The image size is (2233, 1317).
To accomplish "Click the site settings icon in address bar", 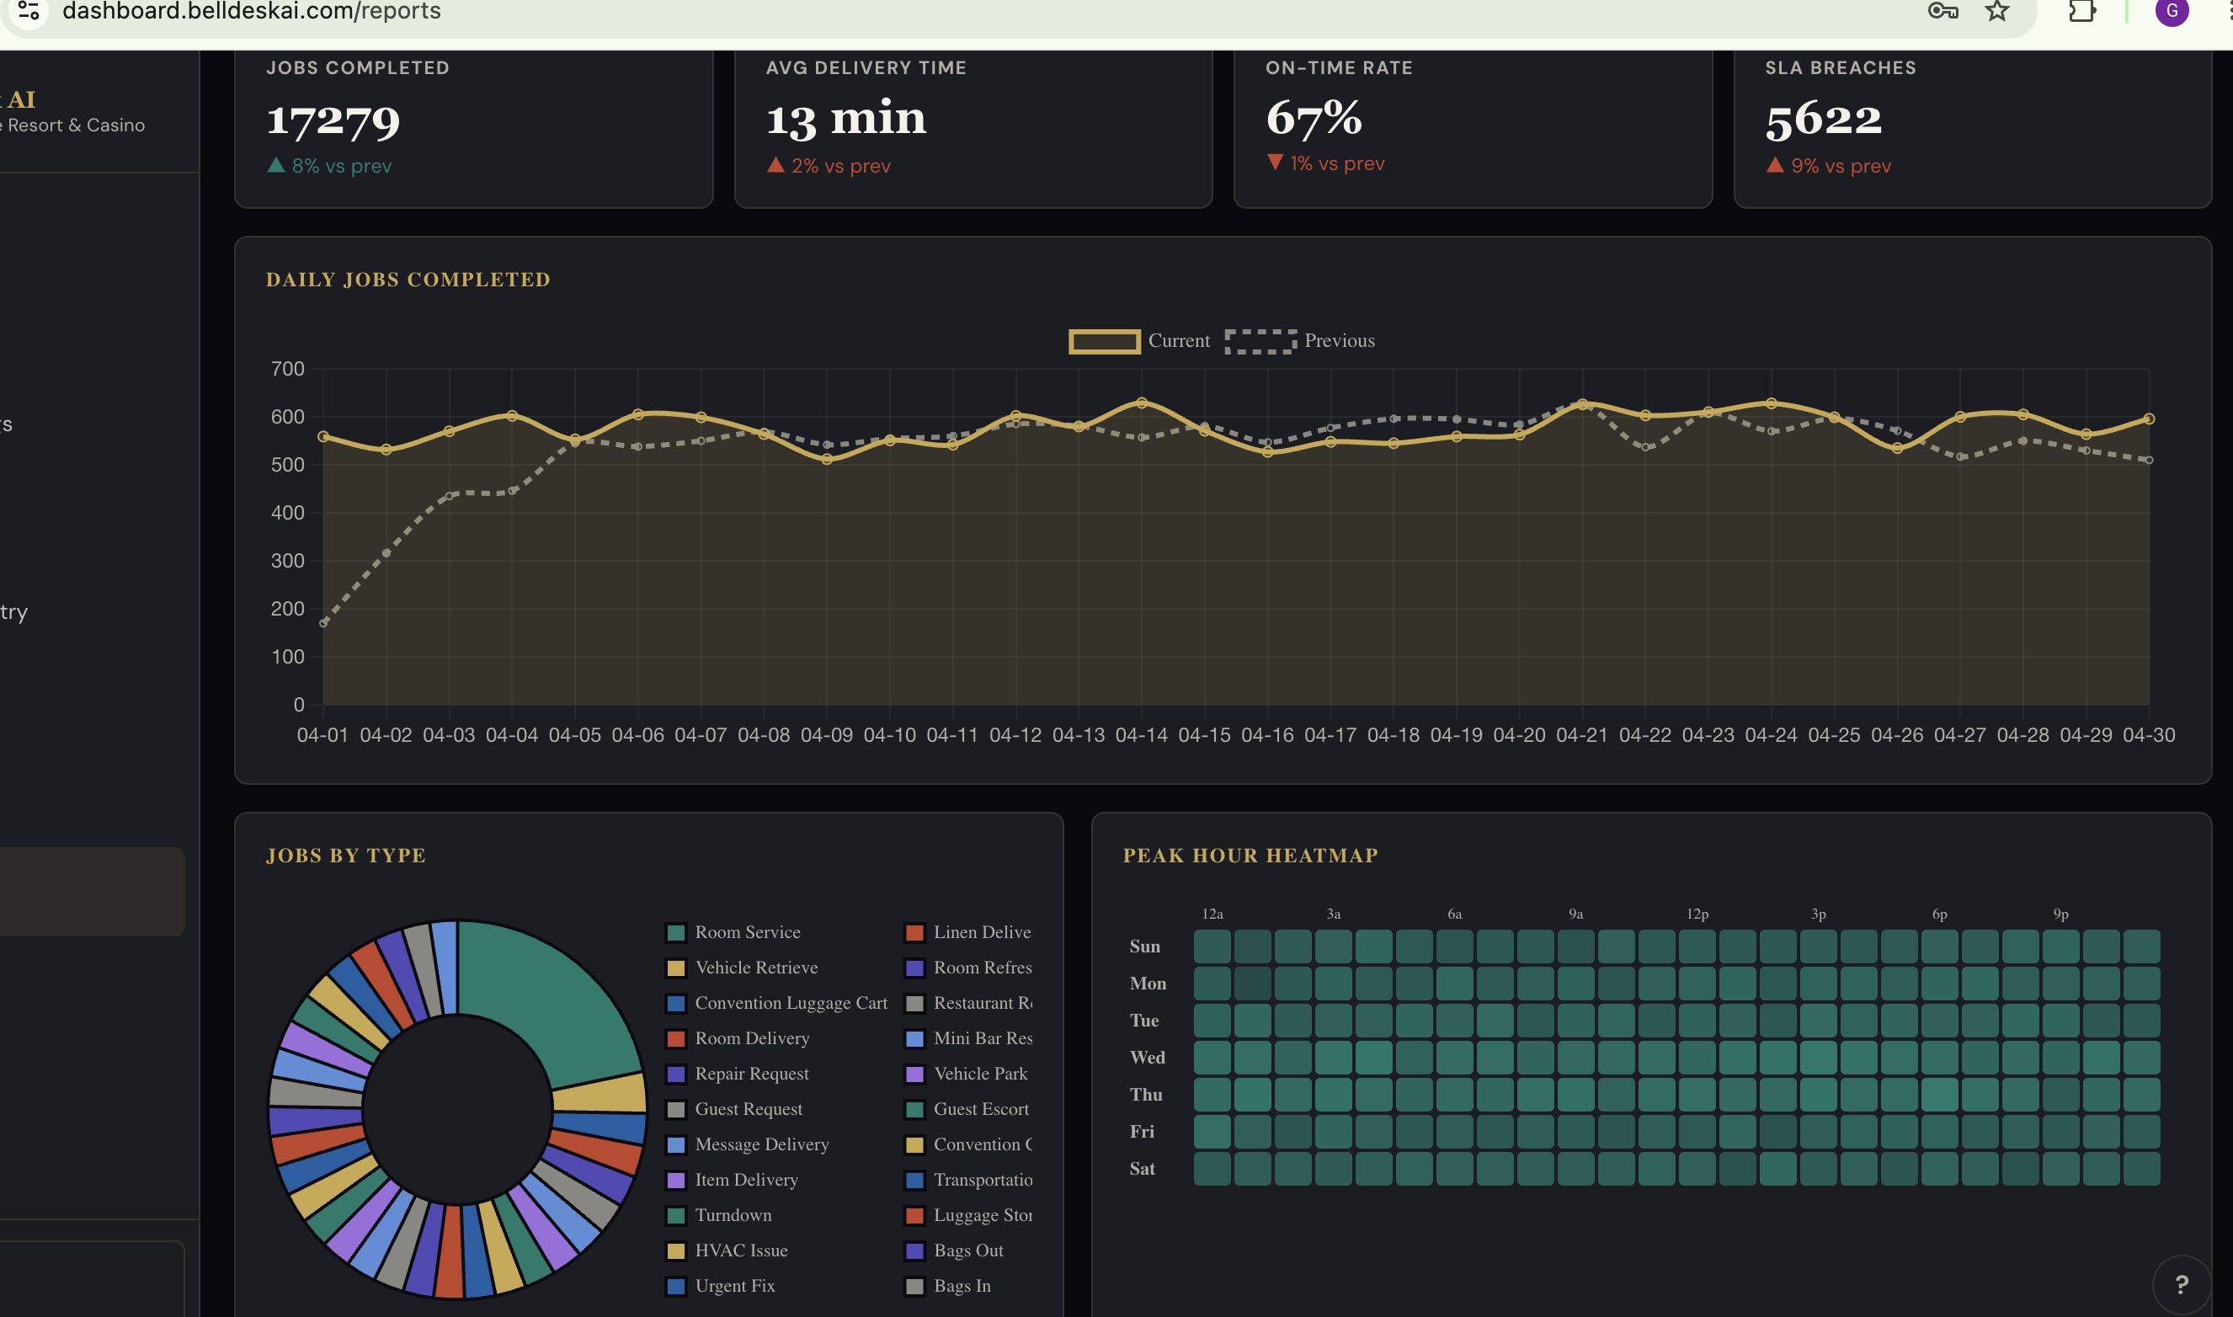I will (x=29, y=11).
